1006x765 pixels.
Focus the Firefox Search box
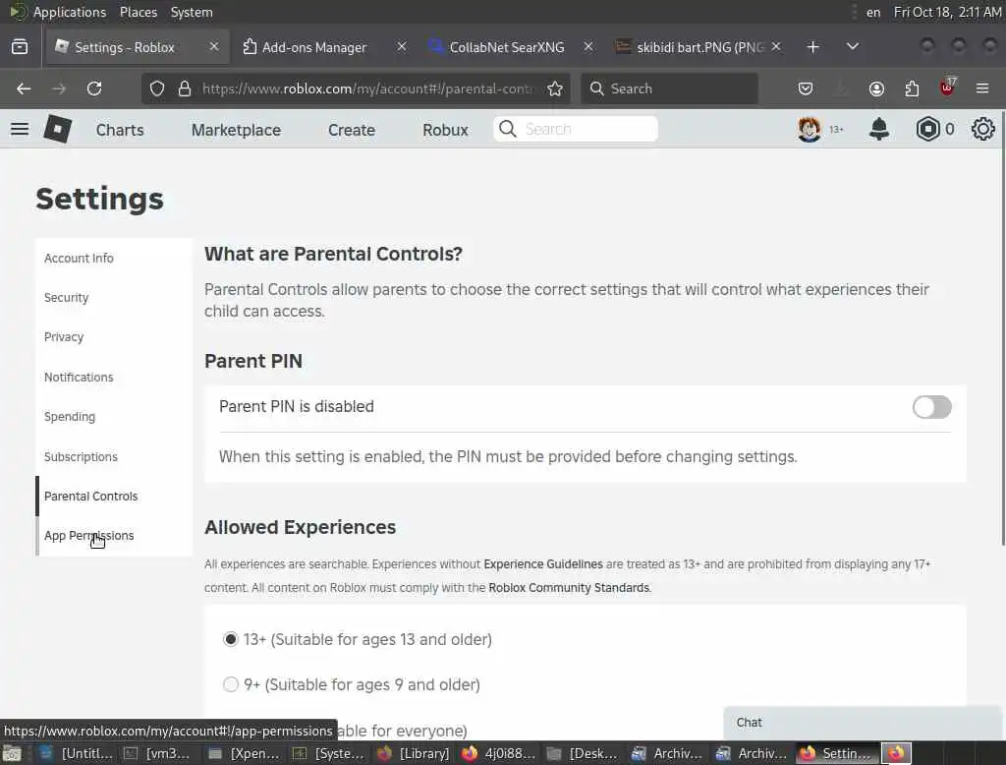tap(669, 88)
